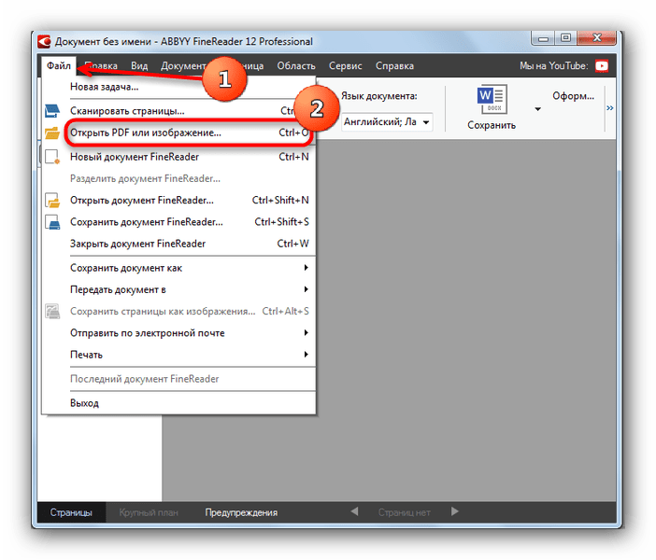Open the Сервис menu
This screenshot has height=560, width=656.
pos(346,66)
